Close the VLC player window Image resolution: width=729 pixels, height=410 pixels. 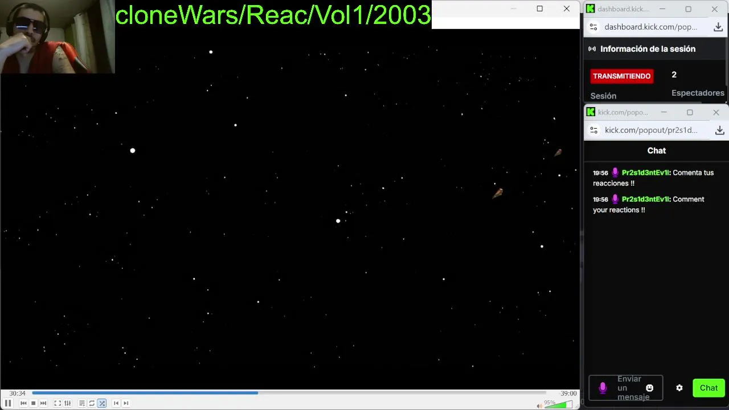567,9
